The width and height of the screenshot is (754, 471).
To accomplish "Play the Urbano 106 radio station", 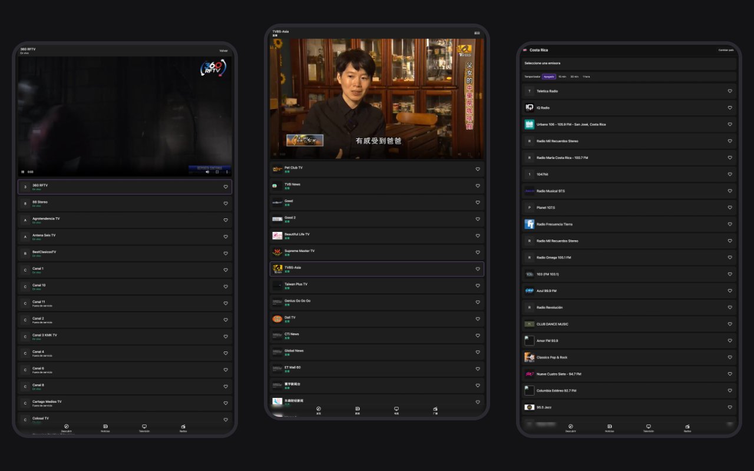I will pyautogui.click(x=629, y=124).
